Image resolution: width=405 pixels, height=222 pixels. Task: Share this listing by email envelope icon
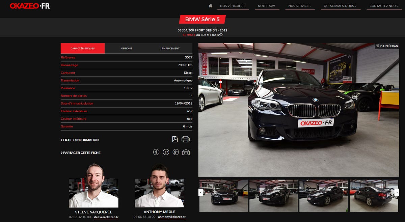(x=186, y=152)
